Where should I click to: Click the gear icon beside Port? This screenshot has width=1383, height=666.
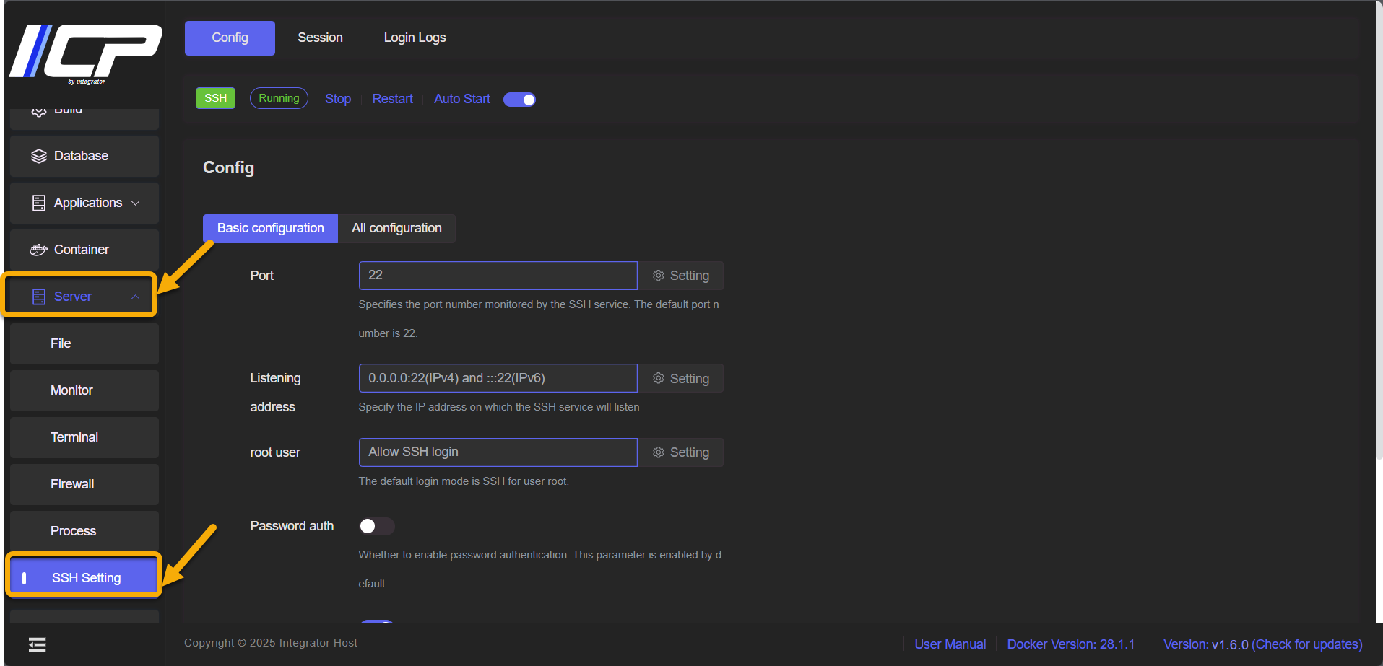pyautogui.click(x=659, y=276)
